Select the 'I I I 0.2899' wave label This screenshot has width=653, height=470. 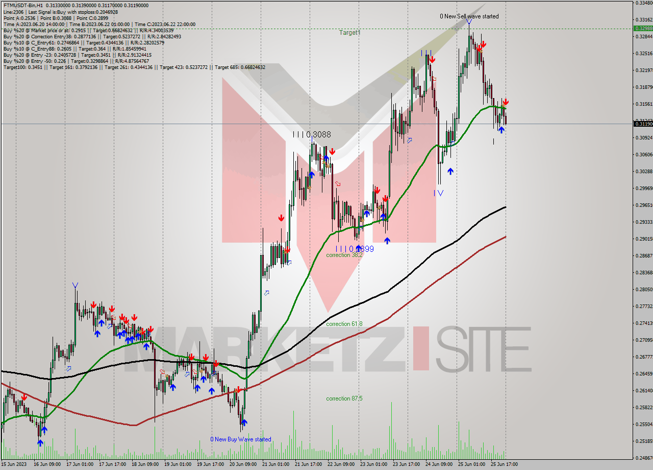[x=355, y=249]
